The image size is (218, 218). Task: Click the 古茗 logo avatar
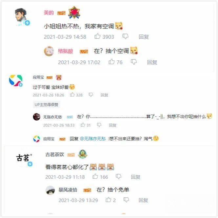coord(24,158)
